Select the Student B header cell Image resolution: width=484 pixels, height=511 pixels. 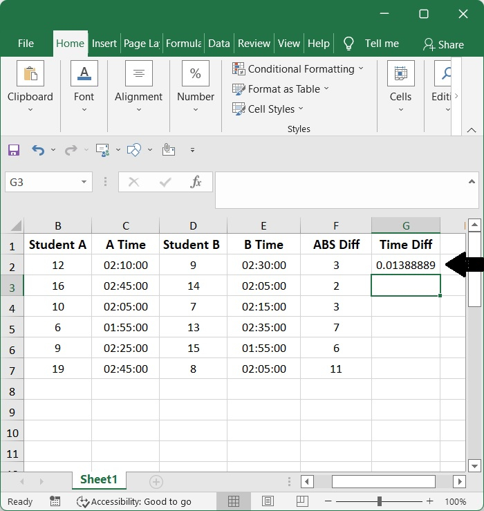pyautogui.click(x=194, y=244)
